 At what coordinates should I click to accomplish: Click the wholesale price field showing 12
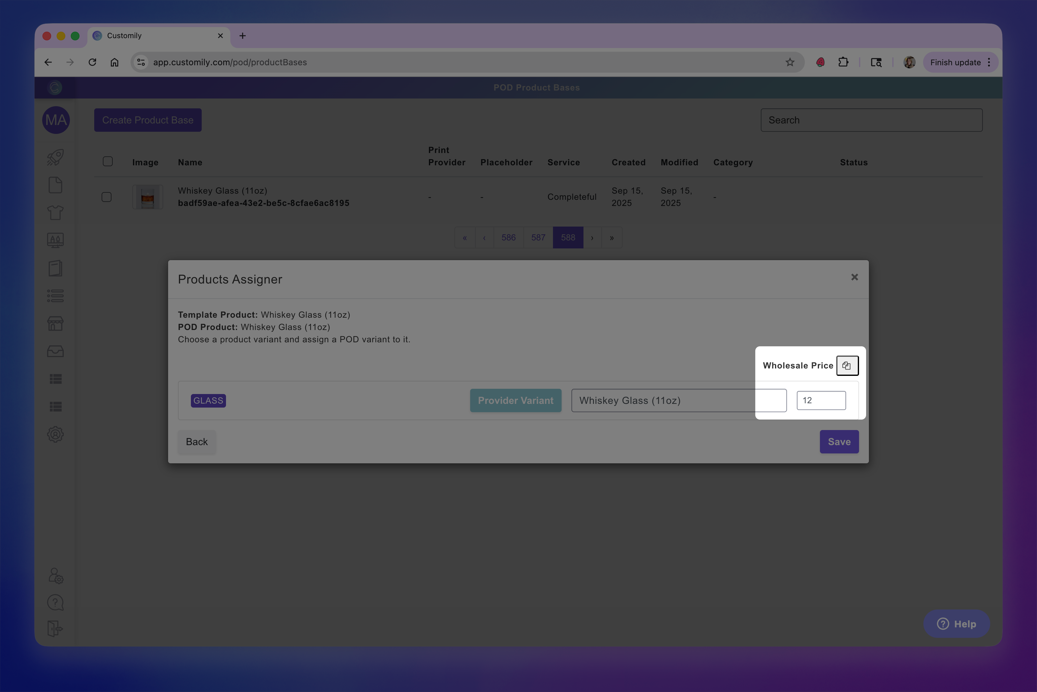click(x=821, y=400)
